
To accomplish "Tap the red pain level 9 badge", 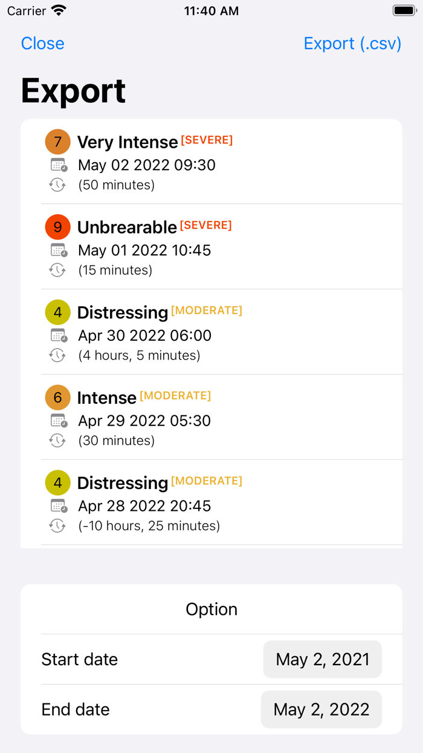I will pos(57,227).
